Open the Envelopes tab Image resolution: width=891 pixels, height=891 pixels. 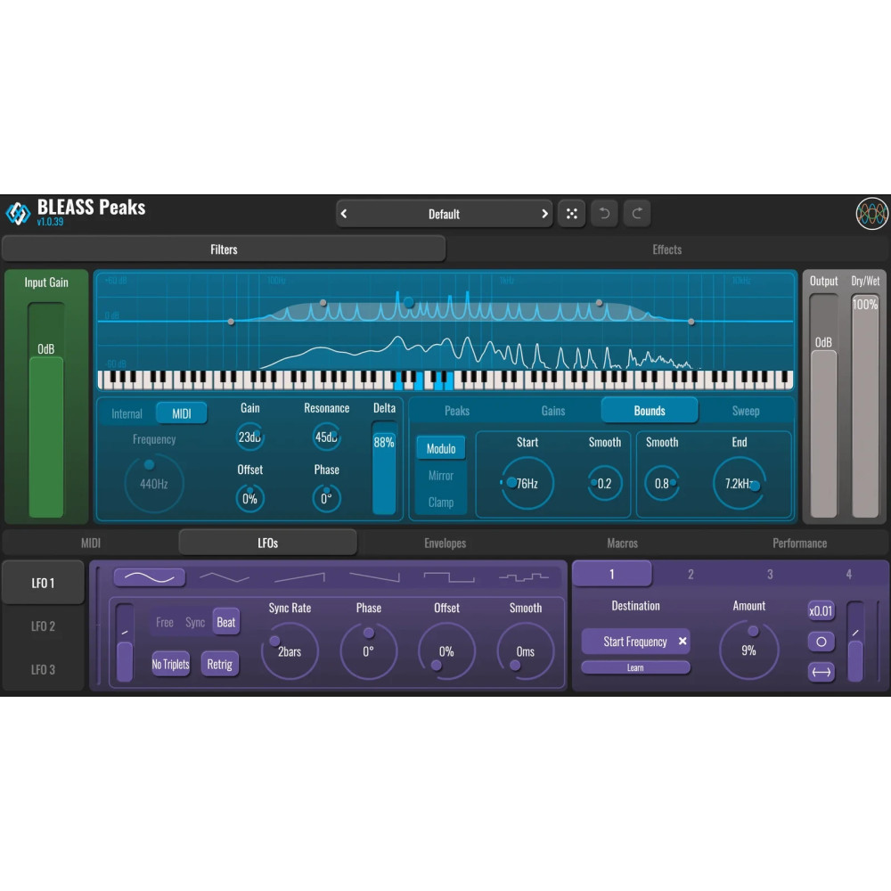(x=445, y=543)
